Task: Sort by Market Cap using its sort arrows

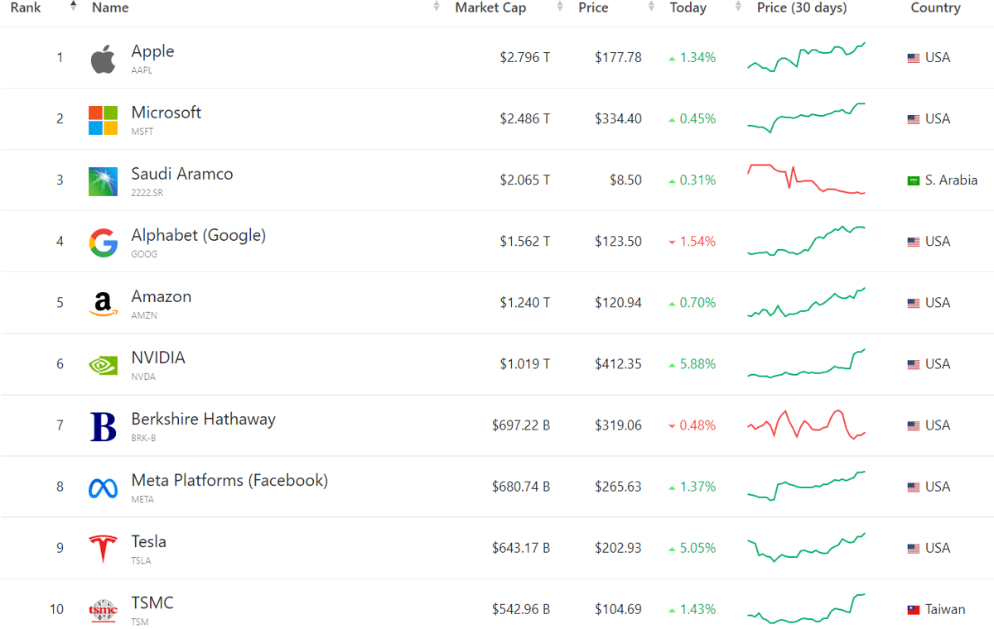Action: 560,7
